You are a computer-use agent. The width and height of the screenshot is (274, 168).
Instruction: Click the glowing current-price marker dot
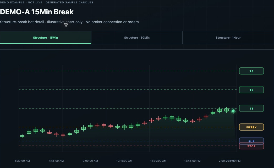click(233, 111)
